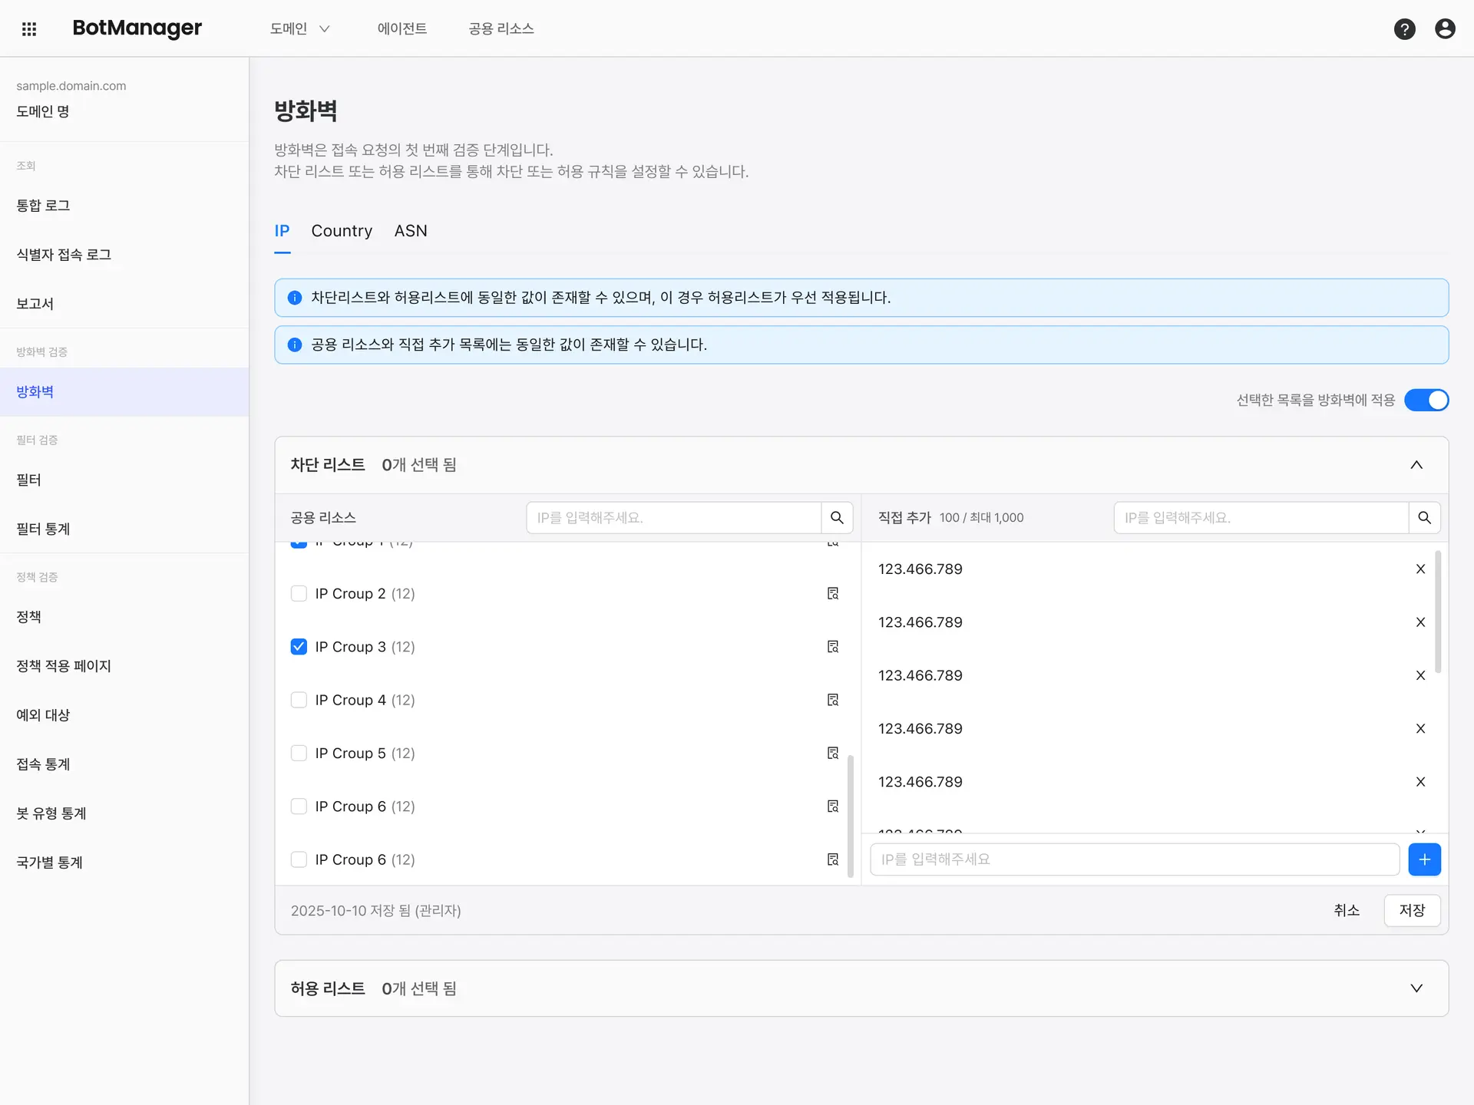Screen dimensions: 1474x1105
Task: Click the 취소 button
Action: 1347,910
